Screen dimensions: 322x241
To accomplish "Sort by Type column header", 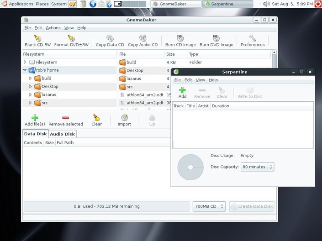I will tap(229, 54).
